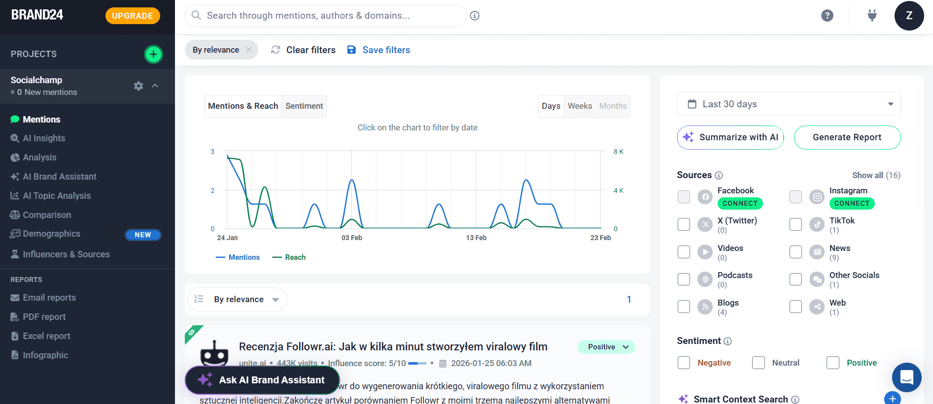Click the Smart Context Search info icon
This screenshot has height=404, width=933.
click(795, 400)
